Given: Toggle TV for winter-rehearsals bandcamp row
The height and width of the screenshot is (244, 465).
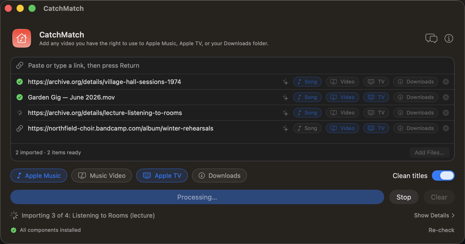Looking at the screenshot, I should [376, 128].
